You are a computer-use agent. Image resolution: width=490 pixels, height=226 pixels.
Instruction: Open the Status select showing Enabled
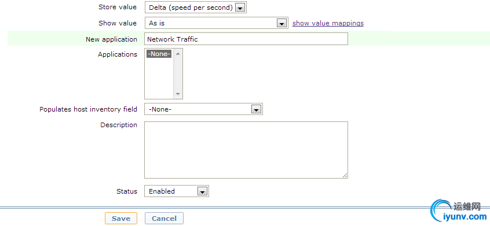pos(177,191)
